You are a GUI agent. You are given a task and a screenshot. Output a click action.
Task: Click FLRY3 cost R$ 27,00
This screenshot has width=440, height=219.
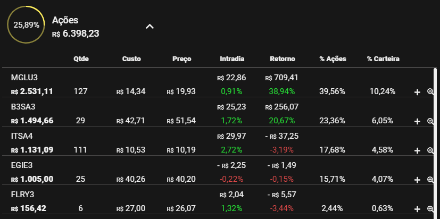point(131,208)
